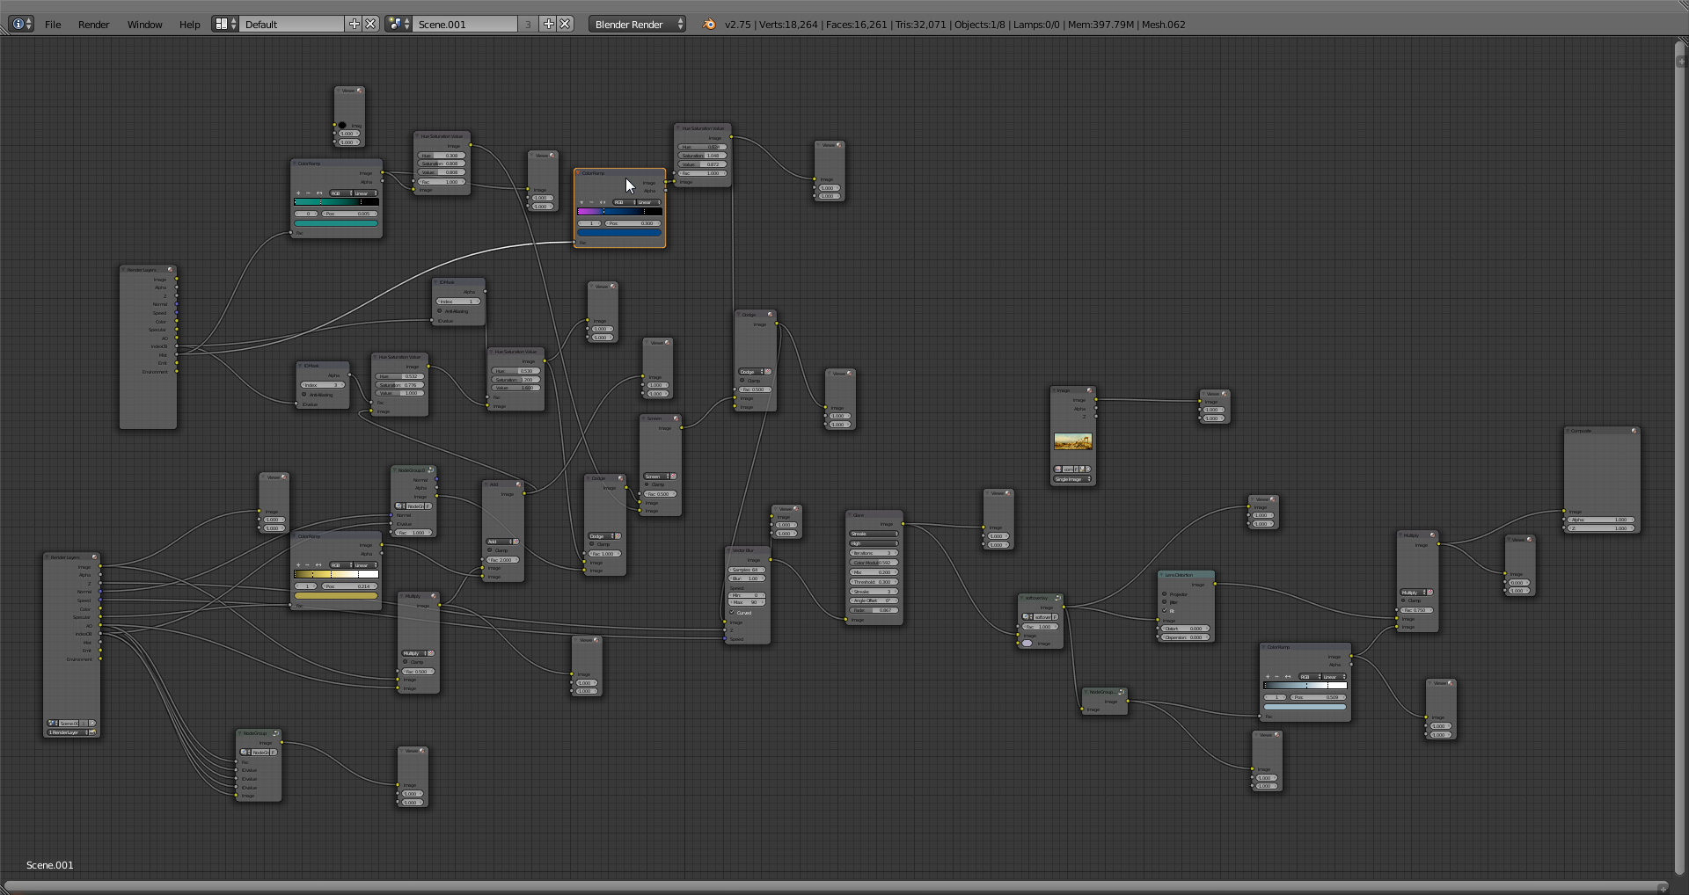Click the teal color swatch on ColorRamp
1689x895 pixels.
(336, 223)
